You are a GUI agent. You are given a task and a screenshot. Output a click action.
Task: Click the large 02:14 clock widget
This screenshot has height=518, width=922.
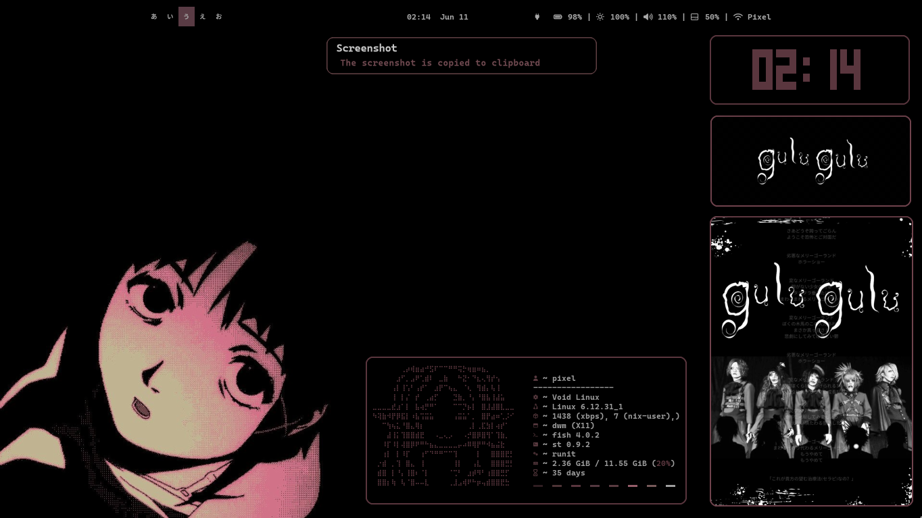(810, 70)
